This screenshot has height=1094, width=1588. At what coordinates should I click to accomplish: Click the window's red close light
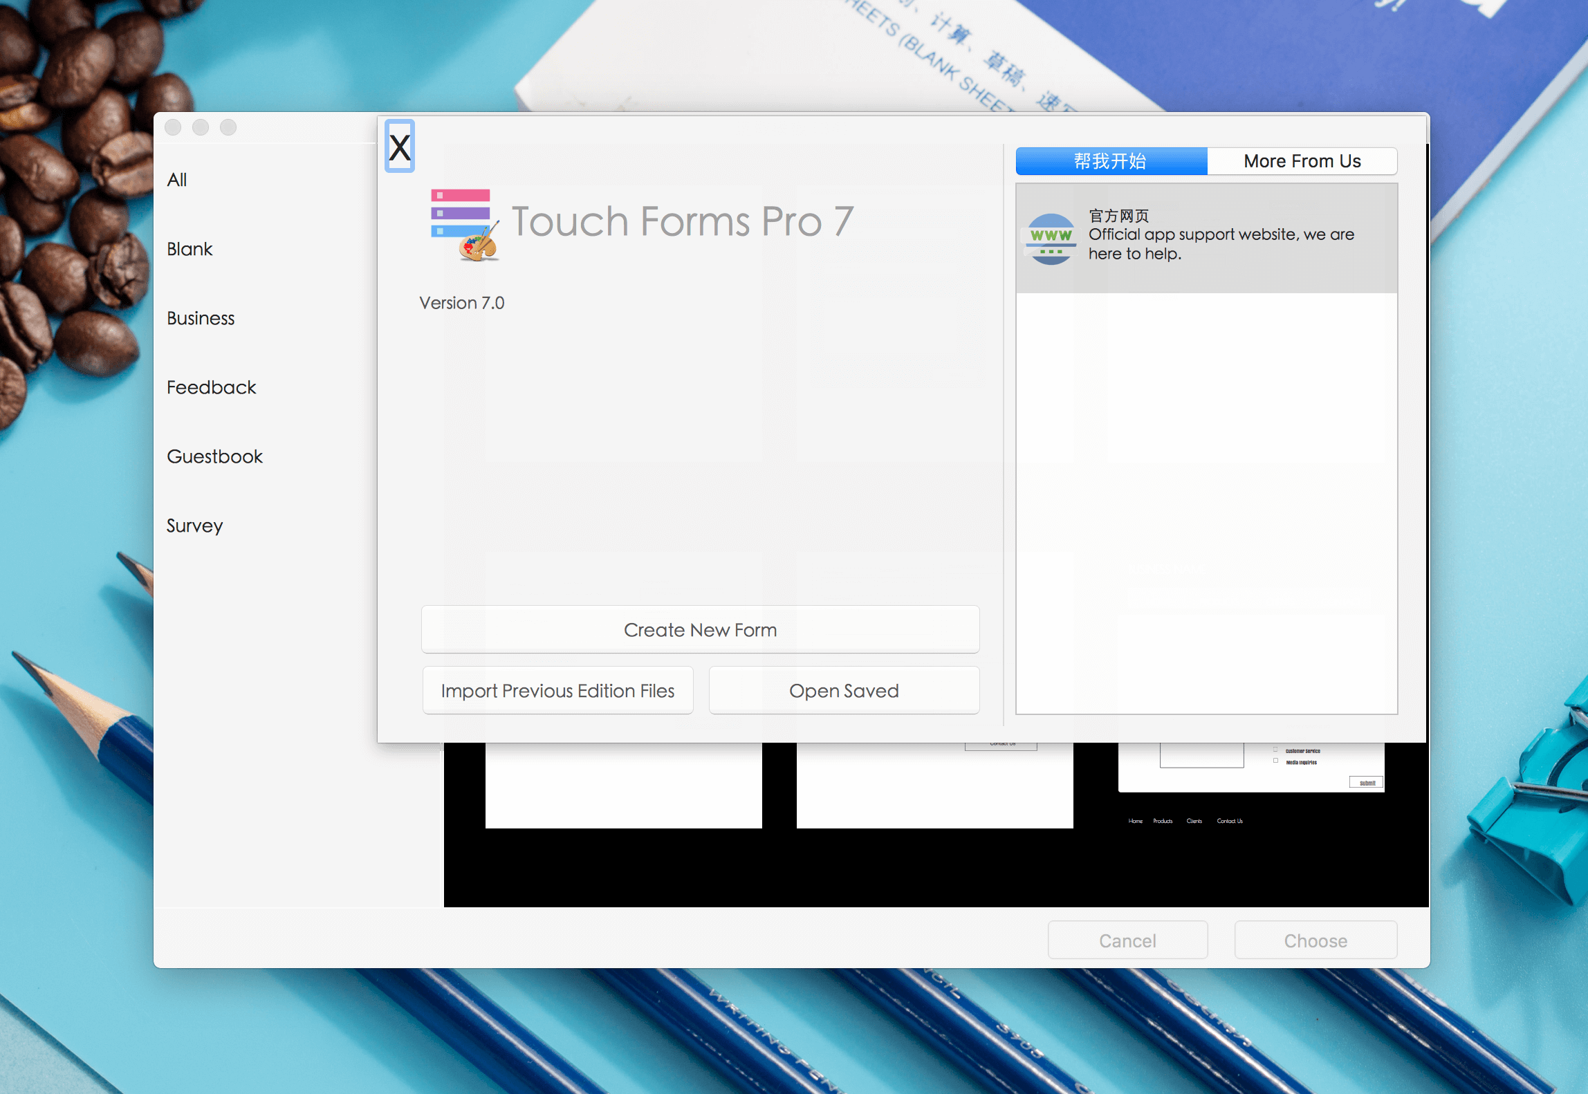click(173, 127)
